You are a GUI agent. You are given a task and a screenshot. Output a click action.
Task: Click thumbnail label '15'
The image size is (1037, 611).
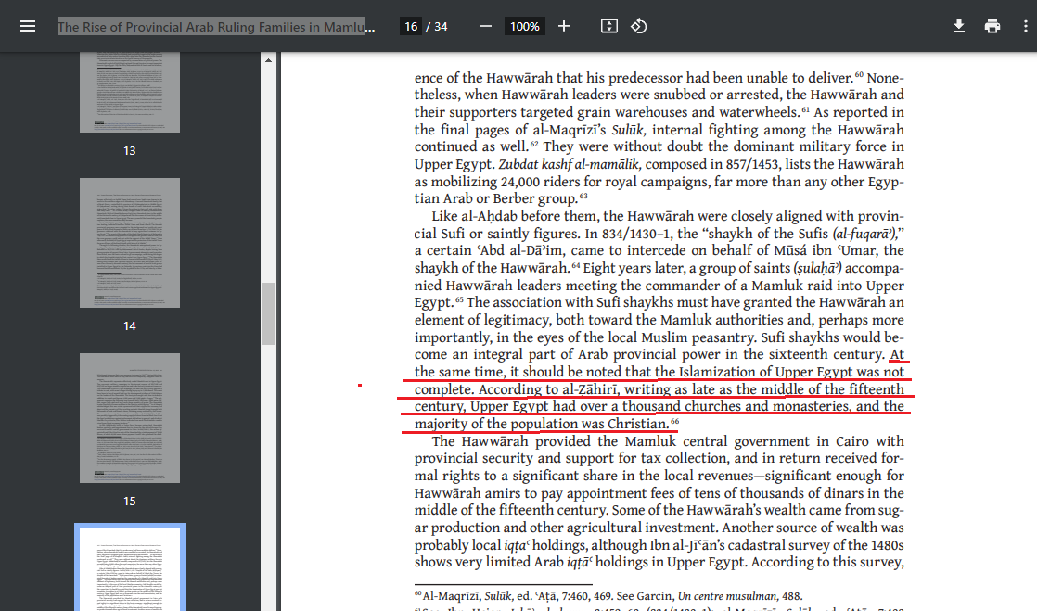130,502
